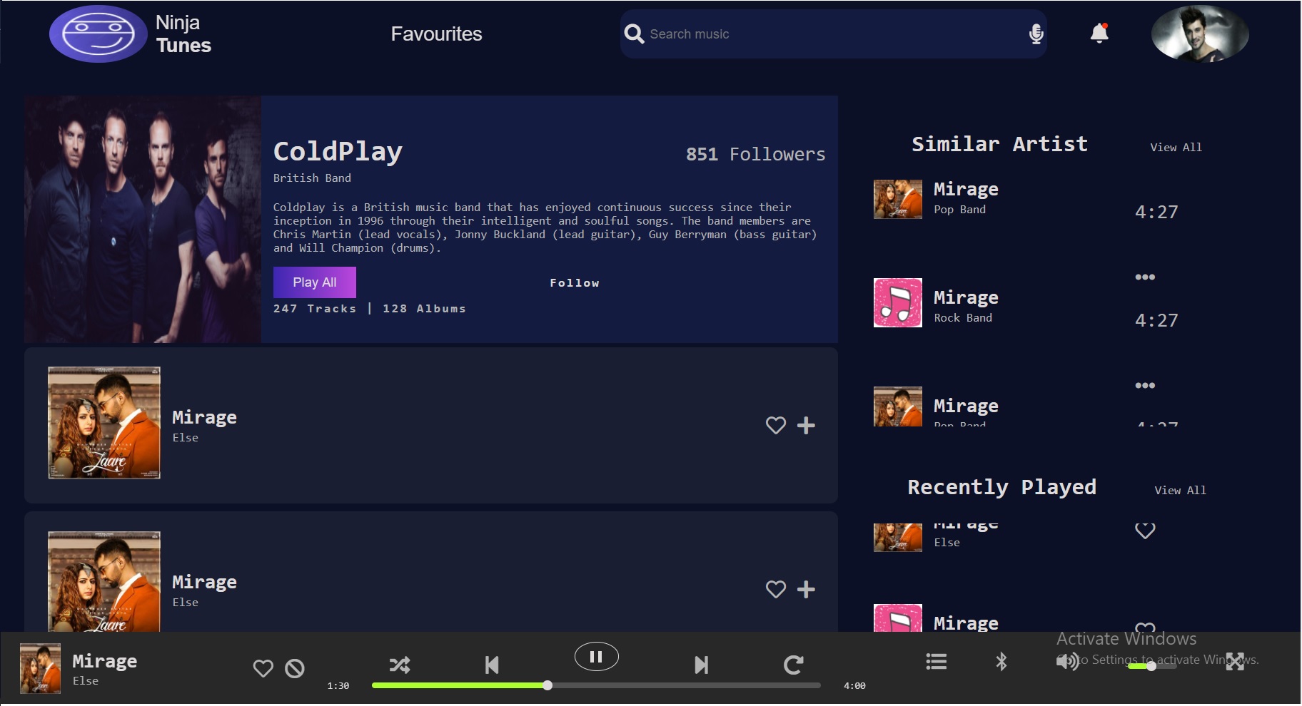View All similar artists
1302x706 pixels.
[x=1176, y=148]
